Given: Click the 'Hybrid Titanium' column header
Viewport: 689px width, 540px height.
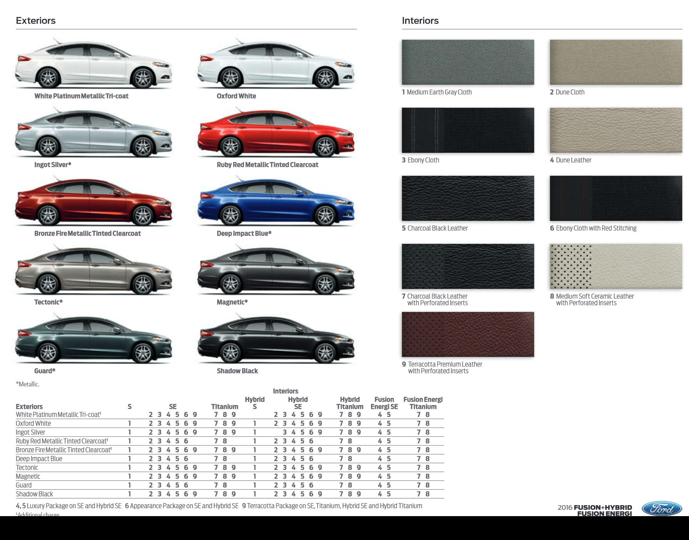Looking at the screenshot, I should [x=350, y=403].
